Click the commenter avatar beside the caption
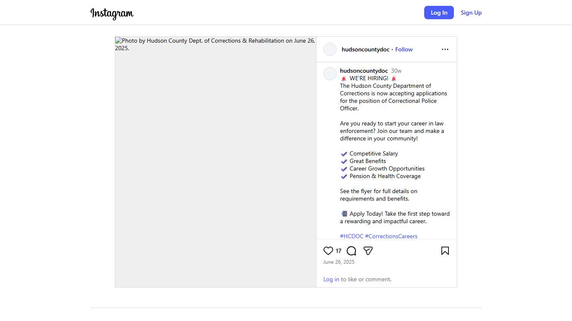Viewport: 572px width, 321px height. pos(330,74)
